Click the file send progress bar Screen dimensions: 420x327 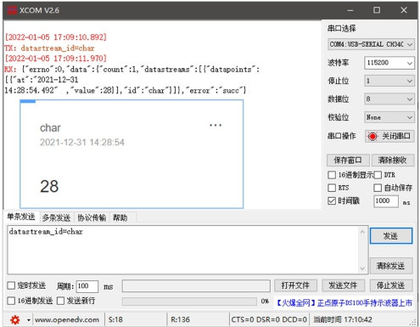pyautogui.click(x=189, y=302)
